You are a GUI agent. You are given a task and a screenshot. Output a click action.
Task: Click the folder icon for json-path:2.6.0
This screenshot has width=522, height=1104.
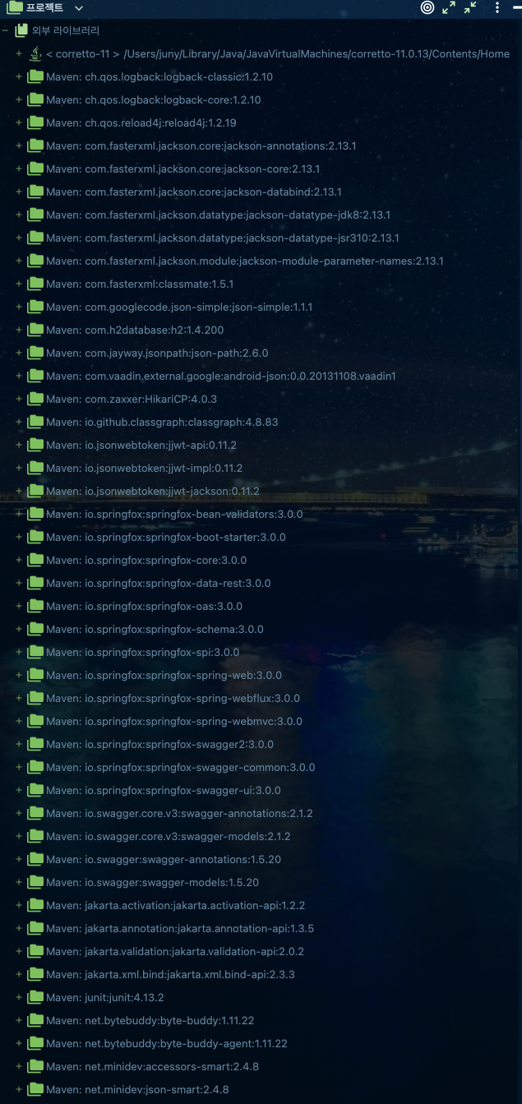tap(35, 353)
